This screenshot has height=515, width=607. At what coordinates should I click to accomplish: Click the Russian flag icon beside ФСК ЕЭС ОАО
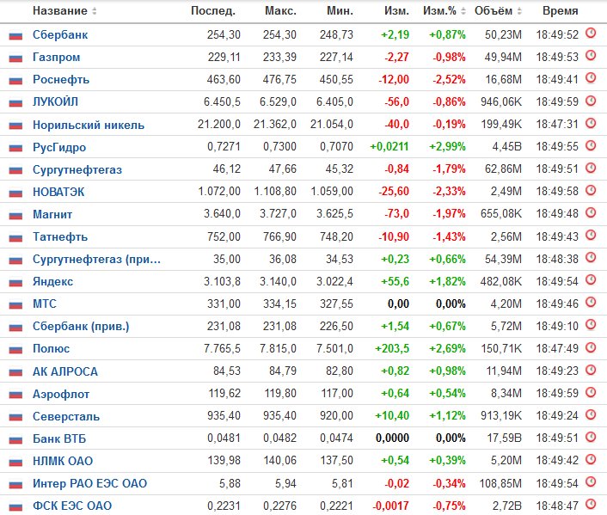pyautogui.click(x=15, y=506)
